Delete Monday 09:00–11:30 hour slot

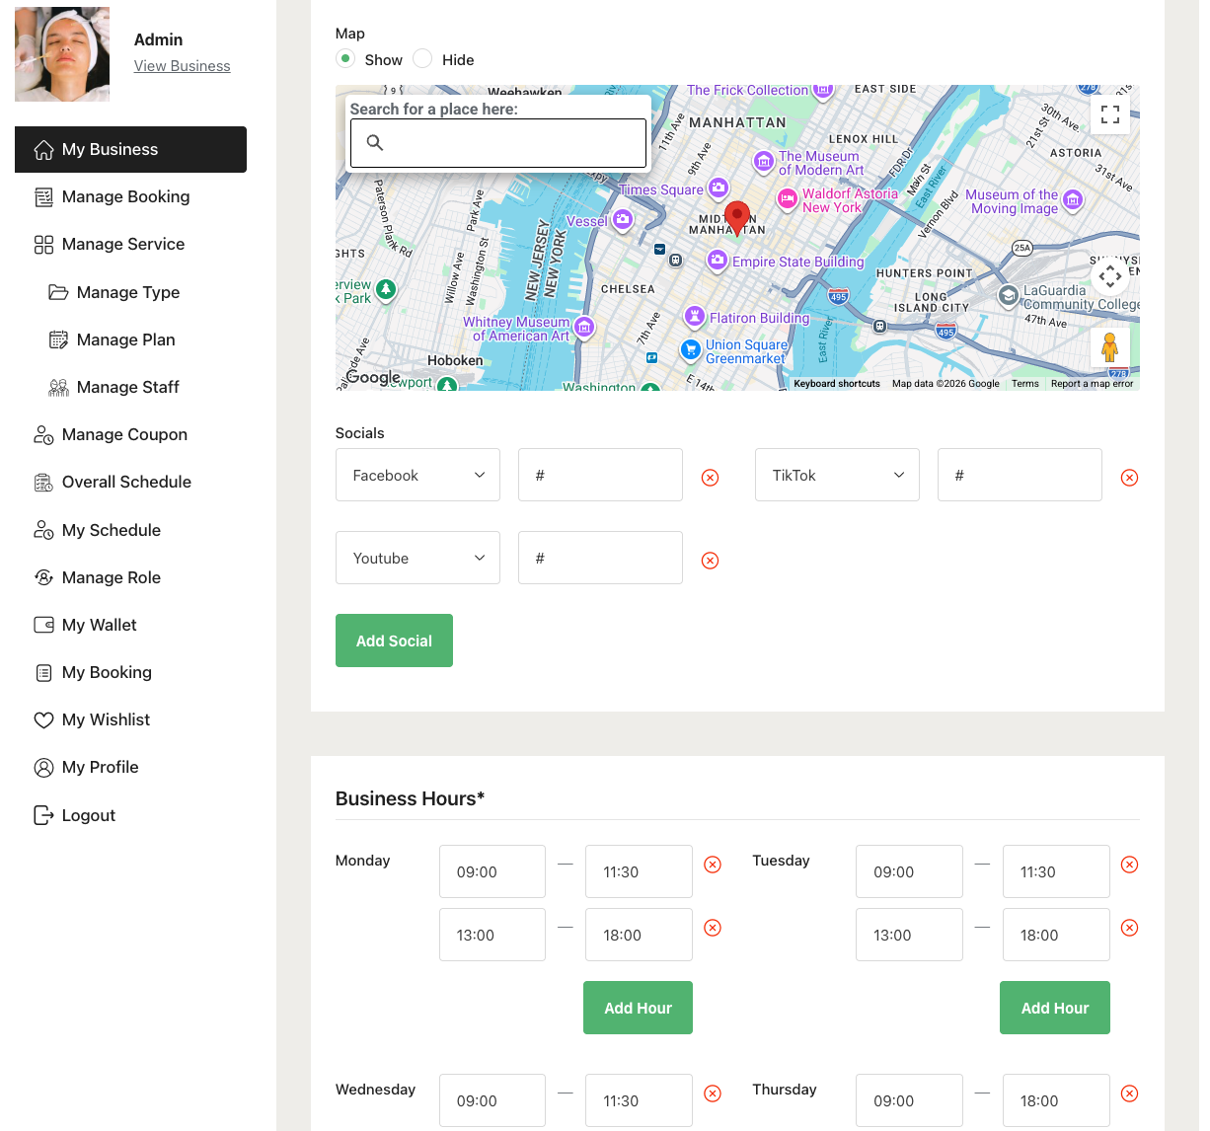(x=713, y=865)
